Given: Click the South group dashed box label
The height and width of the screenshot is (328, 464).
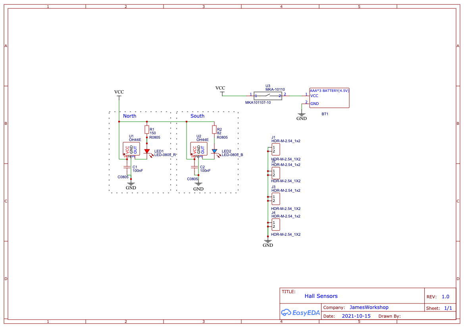Looking at the screenshot, I should [x=197, y=116].
